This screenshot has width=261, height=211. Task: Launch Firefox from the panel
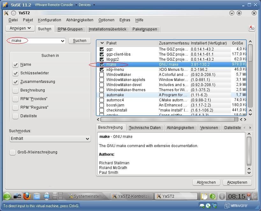pyautogui.click(x=27, y=196)
